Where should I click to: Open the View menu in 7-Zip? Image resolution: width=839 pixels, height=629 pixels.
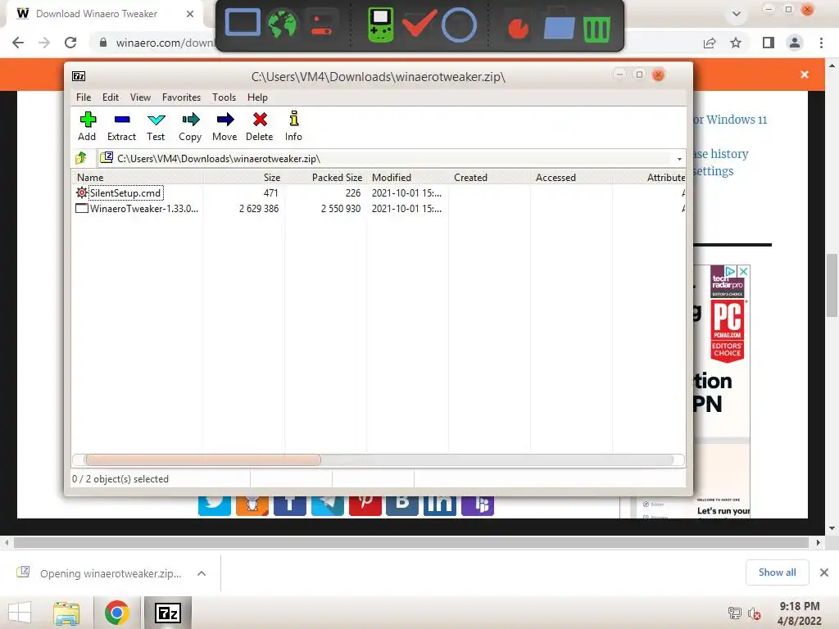pyautogui.click(x=140, y=97)
